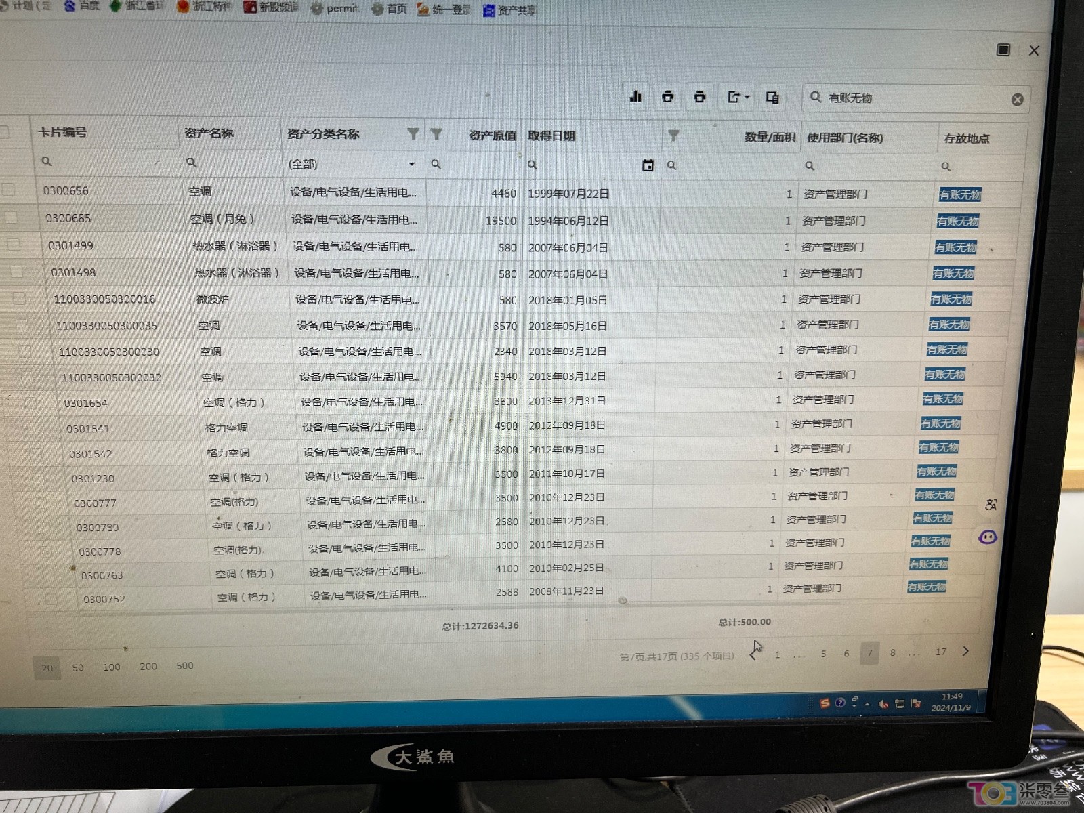Tick the checkbox for row 1100330050300016
1084x813 pixels.
tap(19, 297)
